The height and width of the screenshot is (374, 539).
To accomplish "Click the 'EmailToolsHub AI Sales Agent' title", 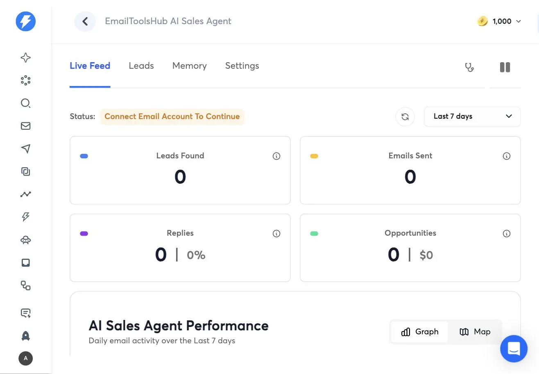I will (x=168, y=21).
